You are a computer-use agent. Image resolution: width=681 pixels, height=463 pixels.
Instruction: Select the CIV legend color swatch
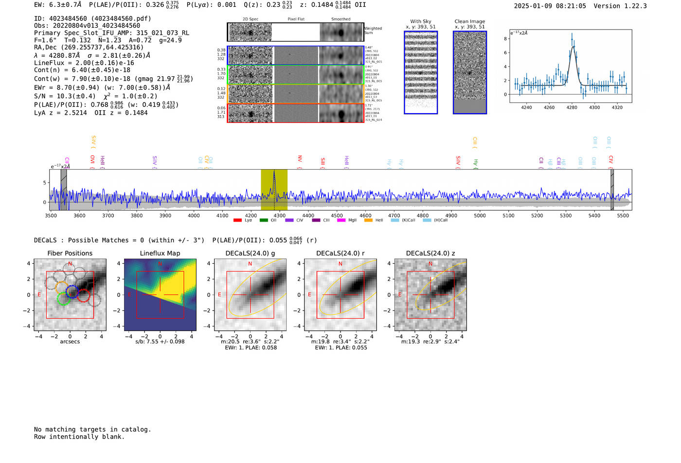[x=289, y=220]
